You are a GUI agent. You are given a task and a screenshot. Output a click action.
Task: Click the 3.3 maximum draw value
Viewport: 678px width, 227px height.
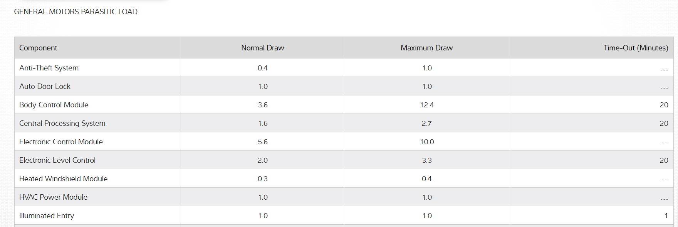pyautogui.click(x=427, y=160)
